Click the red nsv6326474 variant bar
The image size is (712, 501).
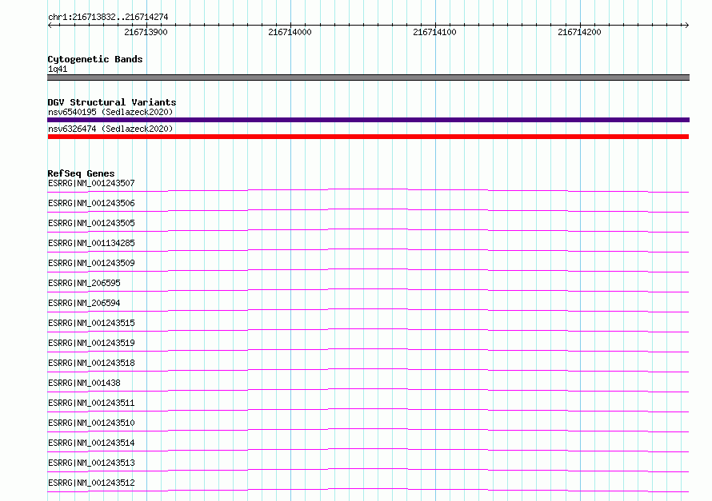pyautogui.click(x=368, y=137)
